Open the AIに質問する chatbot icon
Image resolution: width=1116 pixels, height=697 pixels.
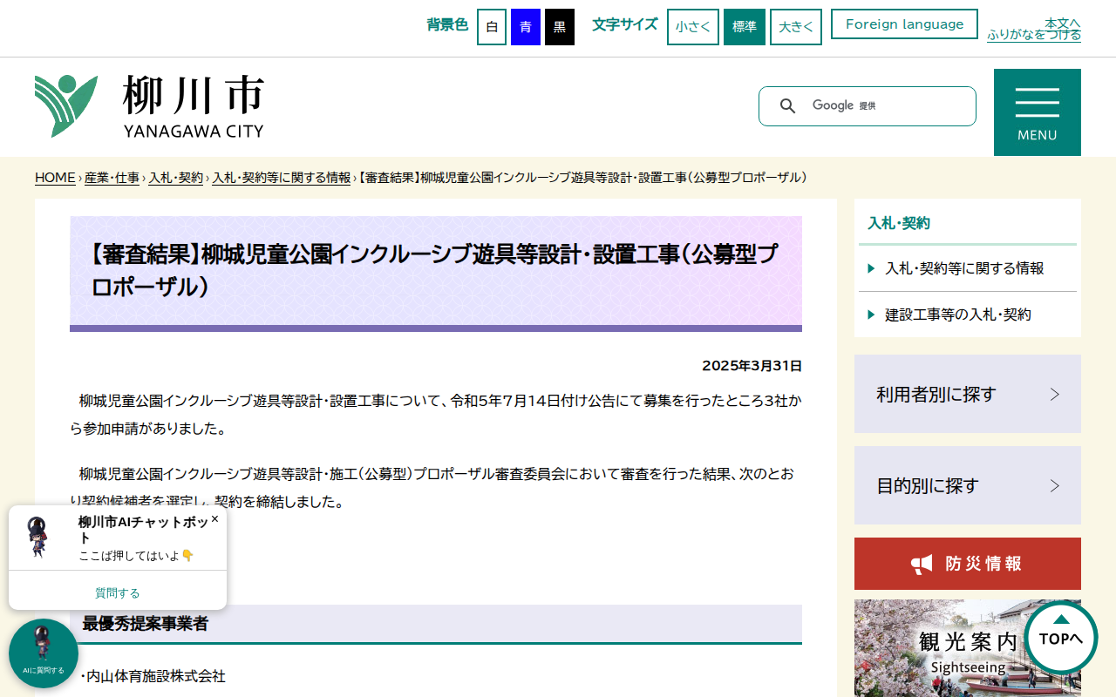43,653
